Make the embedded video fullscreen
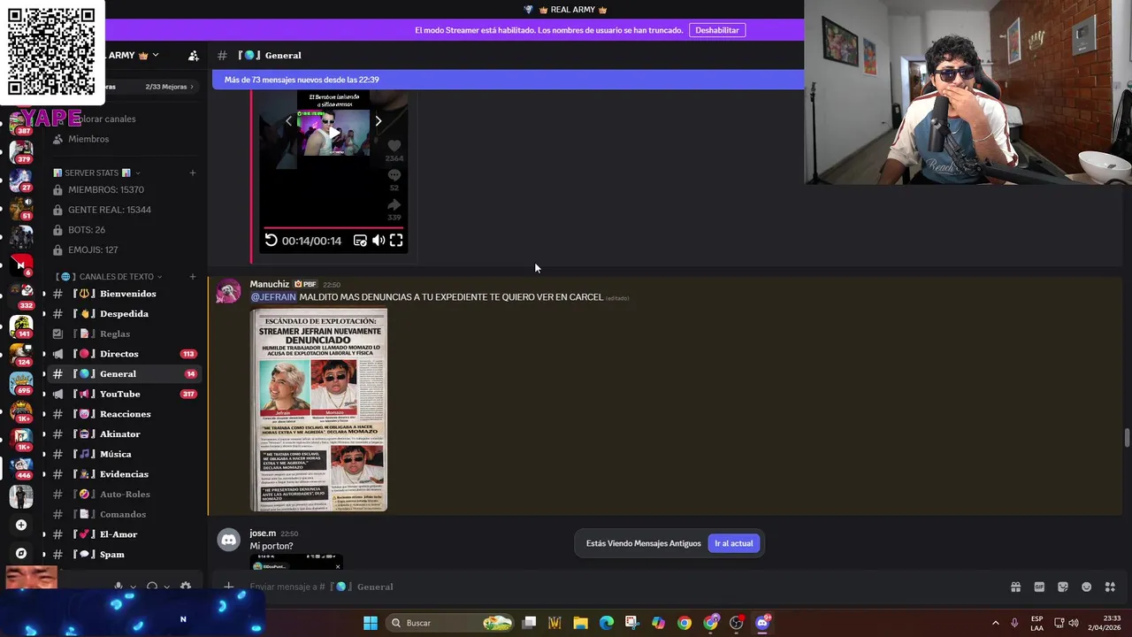 point(396,241)
